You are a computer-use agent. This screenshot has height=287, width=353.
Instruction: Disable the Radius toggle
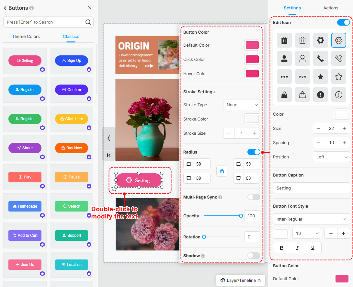(x=254, y=152)
